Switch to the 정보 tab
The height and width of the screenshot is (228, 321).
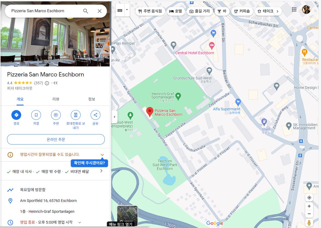coord(92,99)
